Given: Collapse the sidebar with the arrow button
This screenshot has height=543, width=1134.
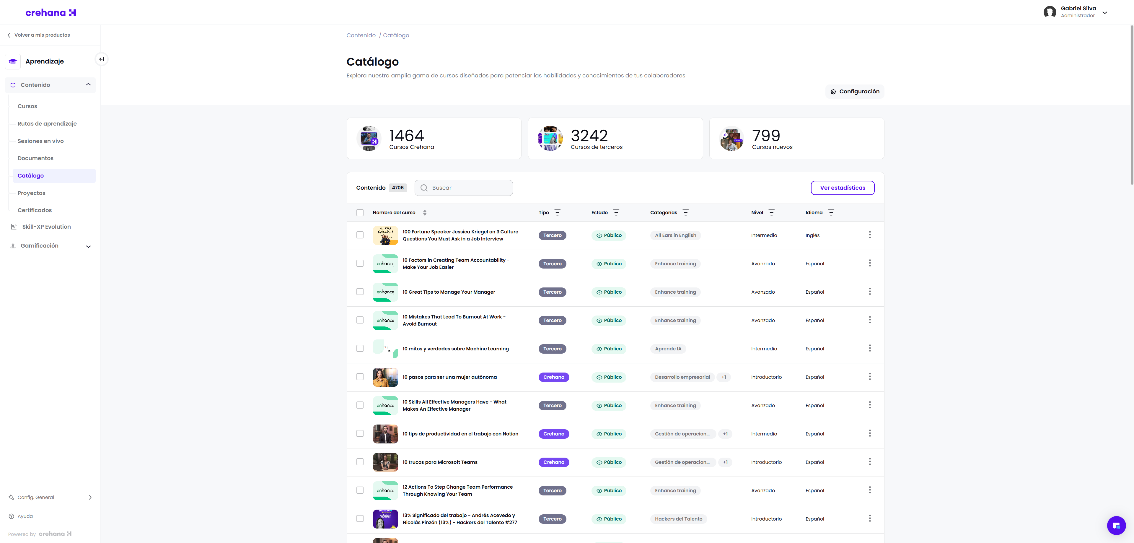Looking at the screenshot, I should (x=102, y=59).
